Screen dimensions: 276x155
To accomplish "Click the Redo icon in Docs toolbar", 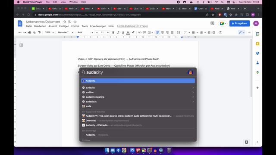I will click(25, 33).
